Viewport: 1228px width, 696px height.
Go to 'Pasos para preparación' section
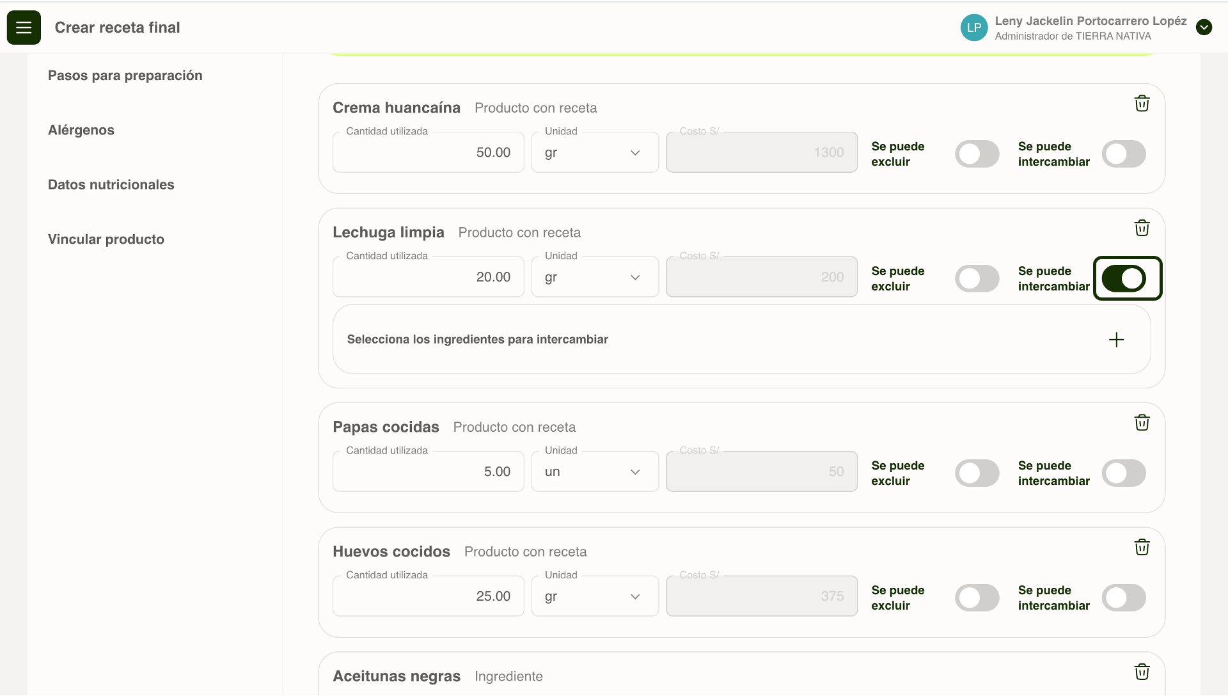coord(125,75)
